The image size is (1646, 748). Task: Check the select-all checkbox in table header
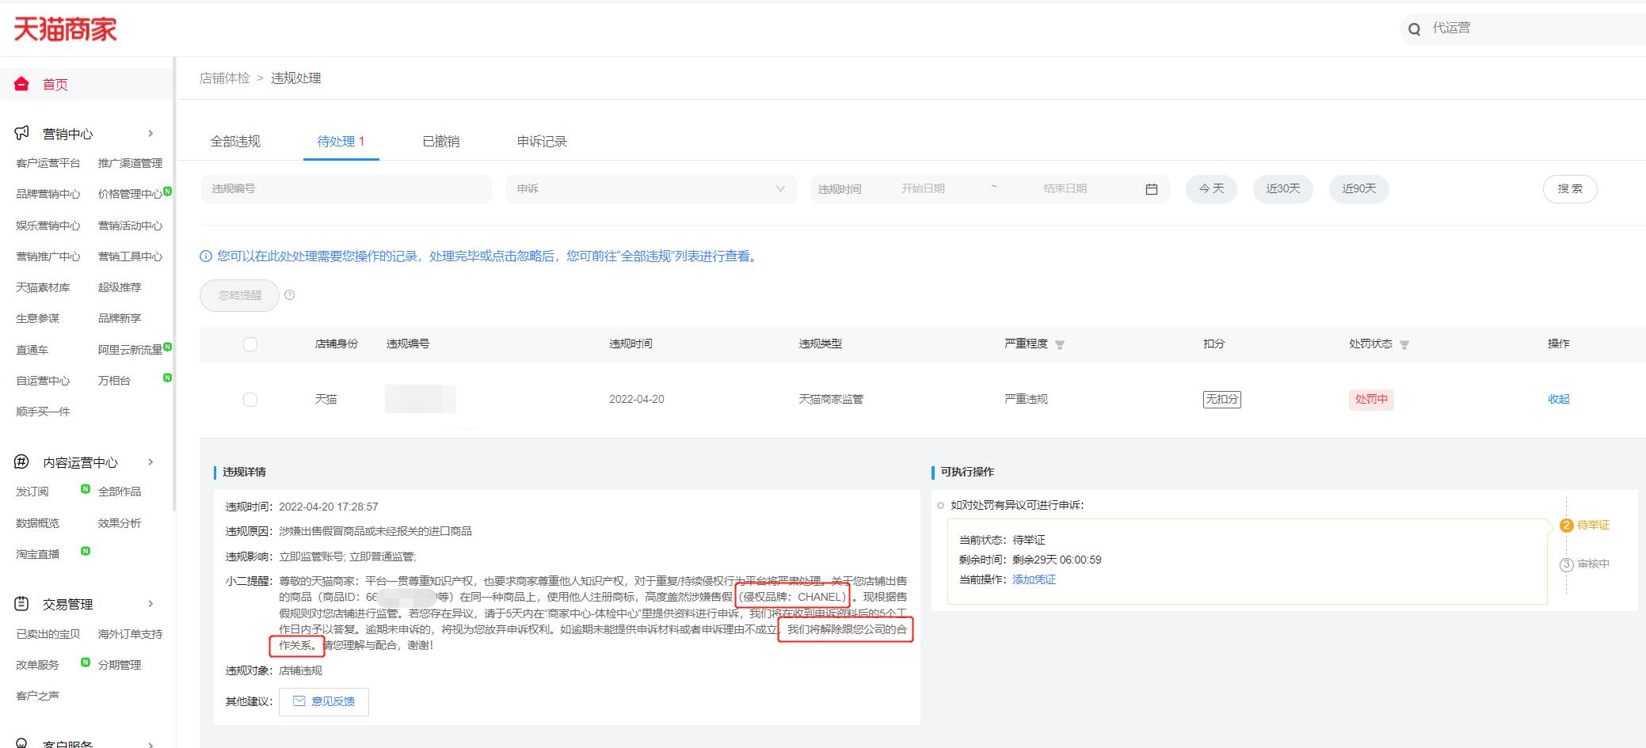pos(250,344)
